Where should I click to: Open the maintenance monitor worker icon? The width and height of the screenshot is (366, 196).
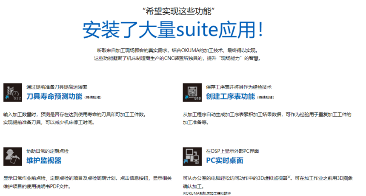click(x=13, y=157)
